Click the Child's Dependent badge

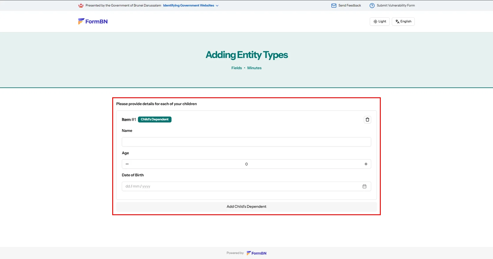[155, 119]
